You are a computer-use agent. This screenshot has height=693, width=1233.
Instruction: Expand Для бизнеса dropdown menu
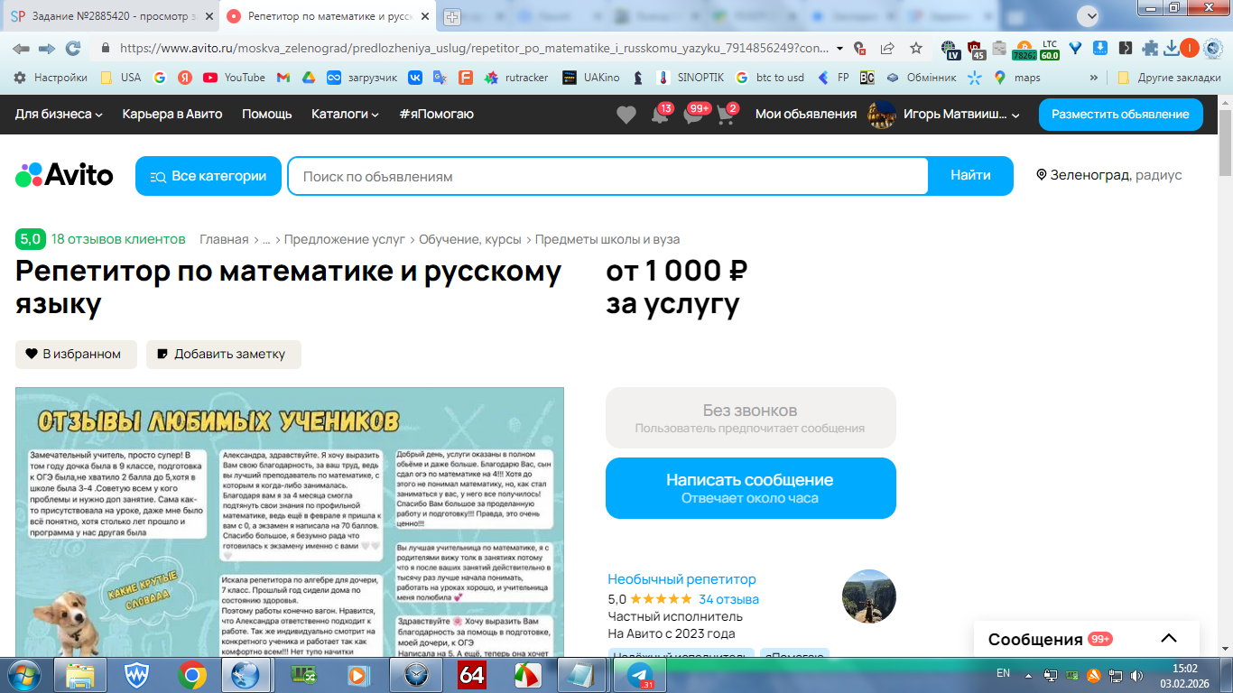coord(60,115)
